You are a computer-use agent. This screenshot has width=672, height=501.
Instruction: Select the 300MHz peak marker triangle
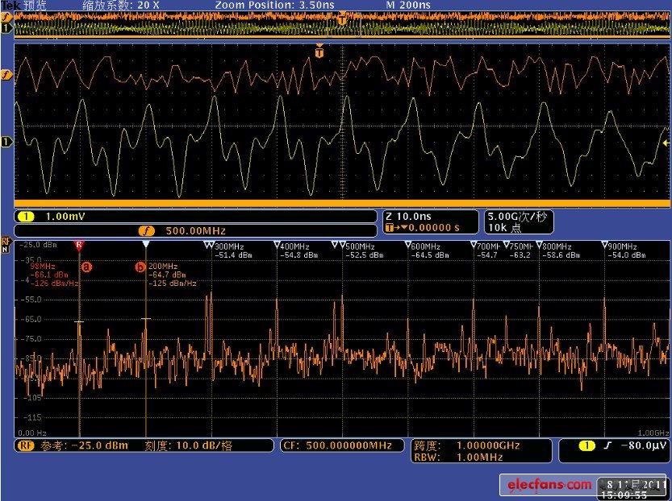tap(210, 245)
